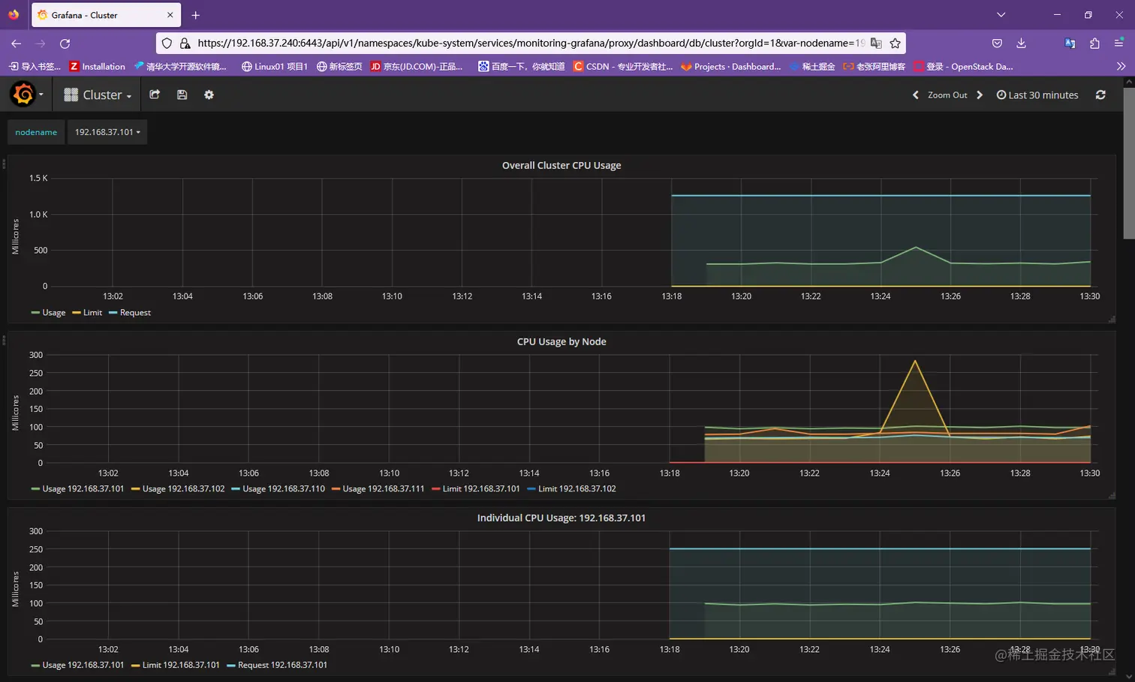
Task: Shift time range backward with left arrow
Action: pos(915,95)
